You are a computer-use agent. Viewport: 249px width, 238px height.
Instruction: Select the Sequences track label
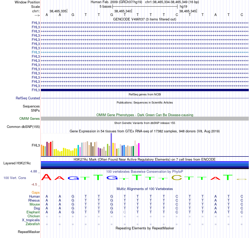(x=31, y=106)
